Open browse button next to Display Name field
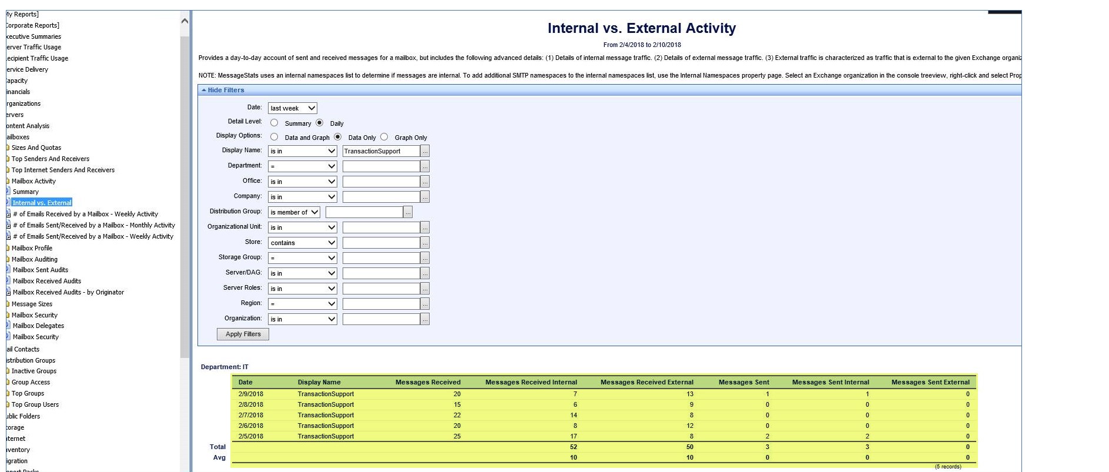1109x472 pixels. pyautogui.click(x=425, y=151)
